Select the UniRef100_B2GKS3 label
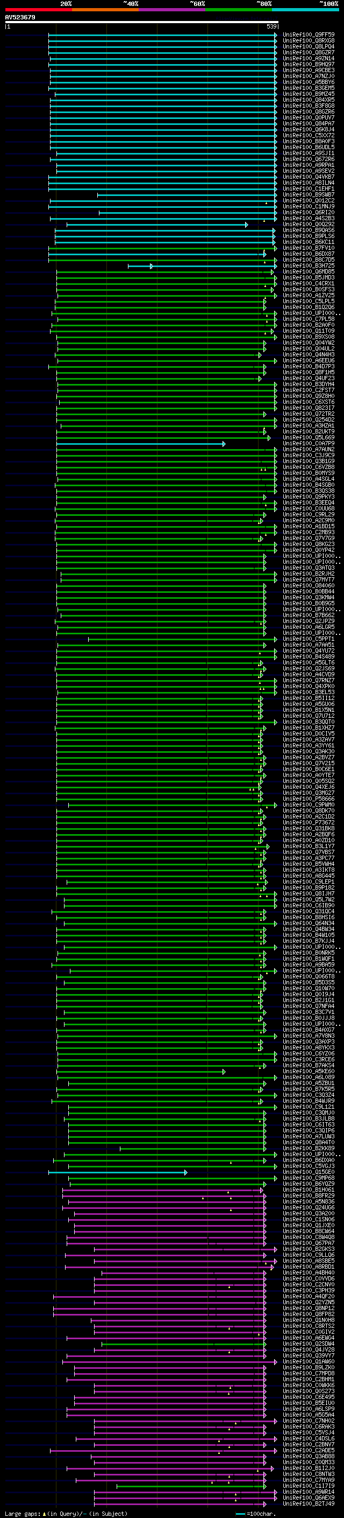Image resolution: width=344 pixels, height=1518 pixels. click(309, 1249)
